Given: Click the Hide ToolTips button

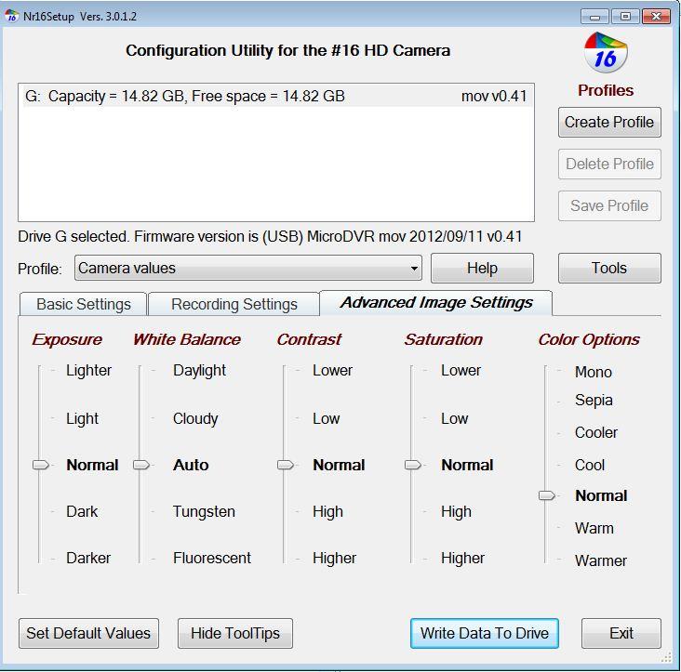Looking at the screenshot, I should pyautogui.click(x=235, y=633).
